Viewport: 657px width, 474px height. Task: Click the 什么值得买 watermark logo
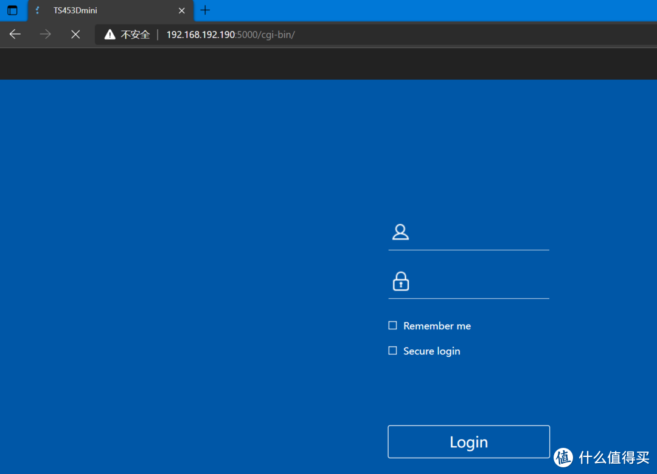click(x=602, y=456)
